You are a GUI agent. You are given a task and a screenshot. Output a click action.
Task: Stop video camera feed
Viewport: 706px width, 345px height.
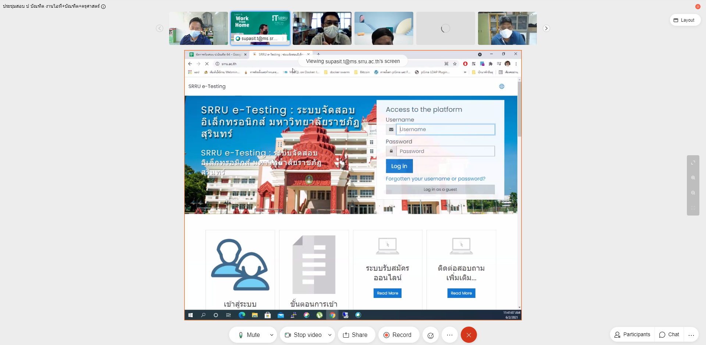coord(303,335)
